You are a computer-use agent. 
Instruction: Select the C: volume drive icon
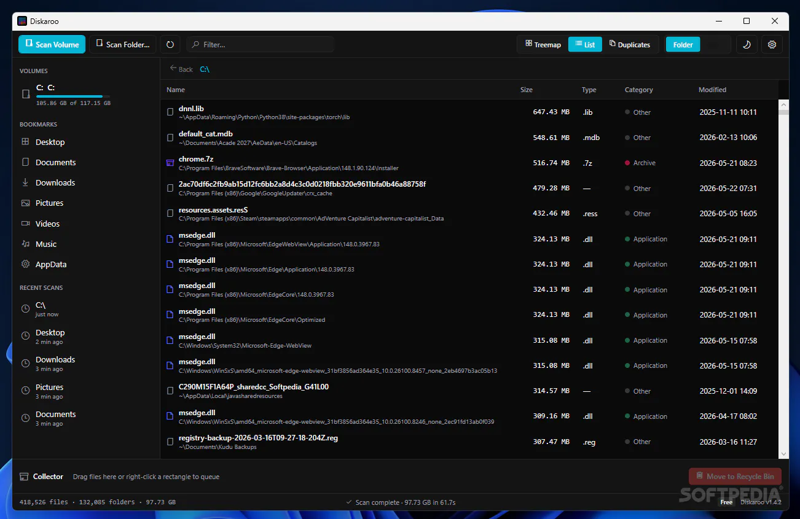click(x=26, y=94)
